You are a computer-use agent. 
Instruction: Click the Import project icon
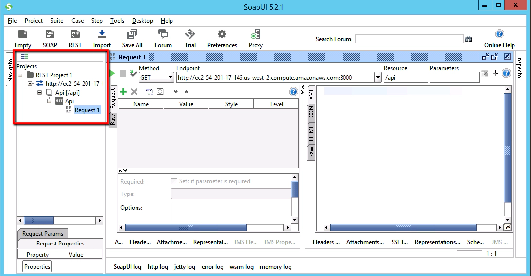click(102, 34)
